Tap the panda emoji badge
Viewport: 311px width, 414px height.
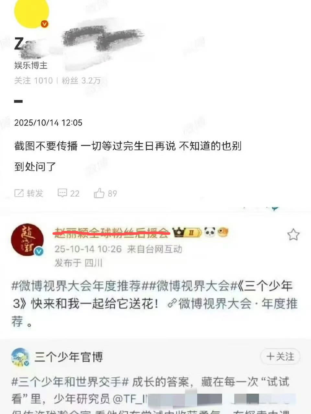[x=210, y=232]
